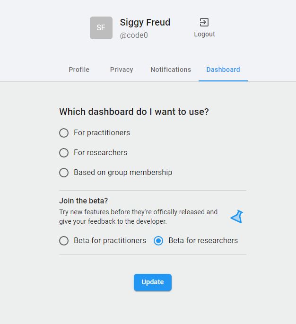Select the Dashboard tab
The width and height of the screenshot is (296, 324).
point(223,70)
